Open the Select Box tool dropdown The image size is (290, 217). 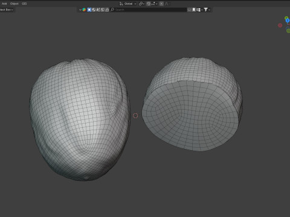tap(6, 10)
